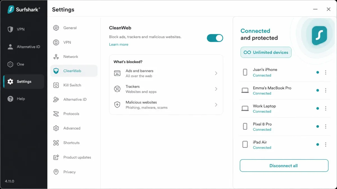Click the laptop icon beside Work Laptop
The height and width of the screenshot is (189, 337).
245,108
